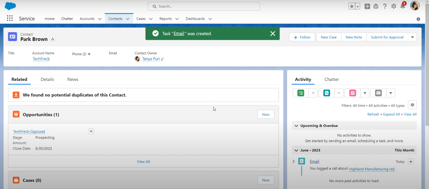Screen dimensions: 429x189
Task: Click the Follow button
Action: [302, 37]
